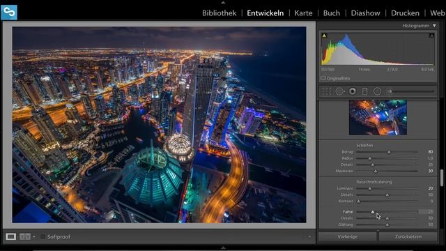The width and height of the screenshot is (446, 251).
Task: Click the Luminanz value 20
Action: (x=431, y=188)
